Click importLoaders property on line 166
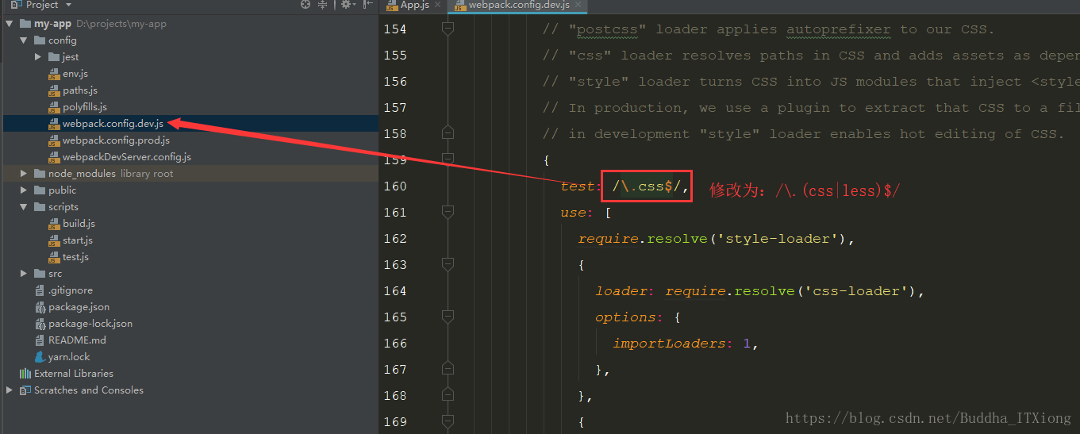This screenshot has width=1080, height=434. (x=669, y=344)
